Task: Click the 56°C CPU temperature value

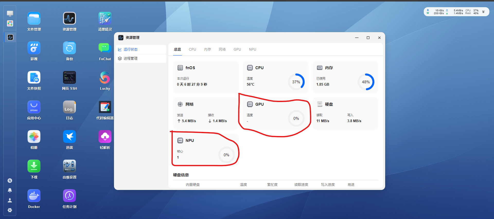Action: (250, 84)
